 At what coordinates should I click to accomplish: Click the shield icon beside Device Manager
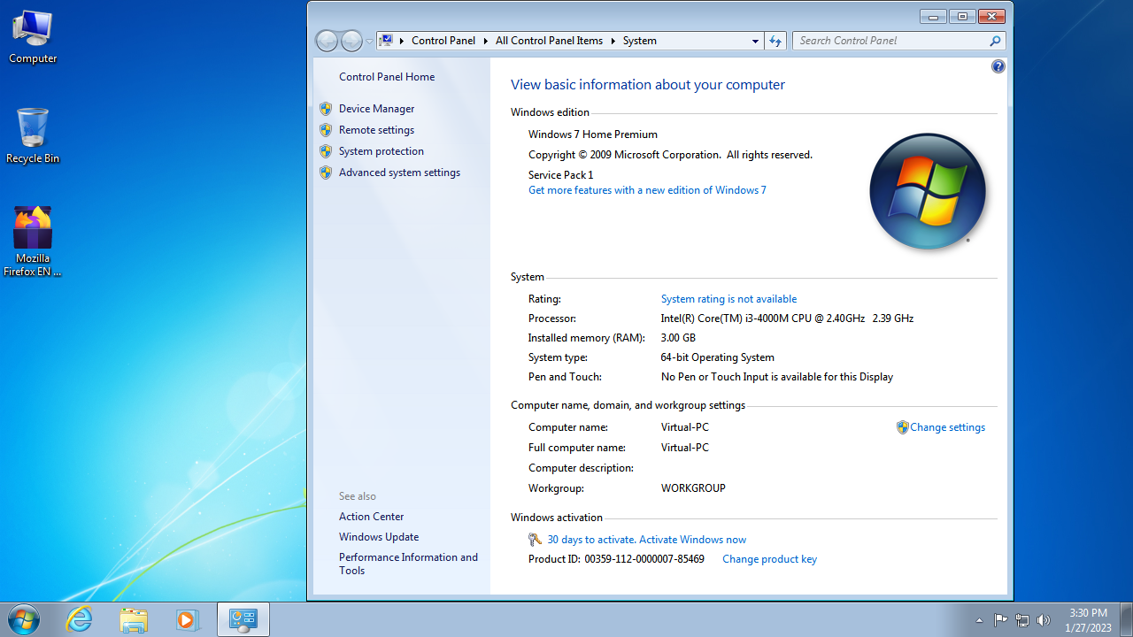[x=326, y=109]
